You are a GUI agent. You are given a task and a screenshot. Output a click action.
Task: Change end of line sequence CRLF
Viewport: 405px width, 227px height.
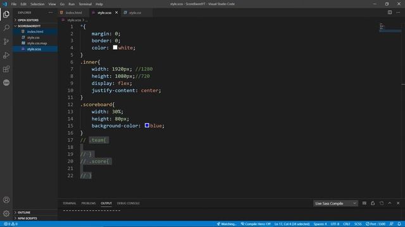347,224
